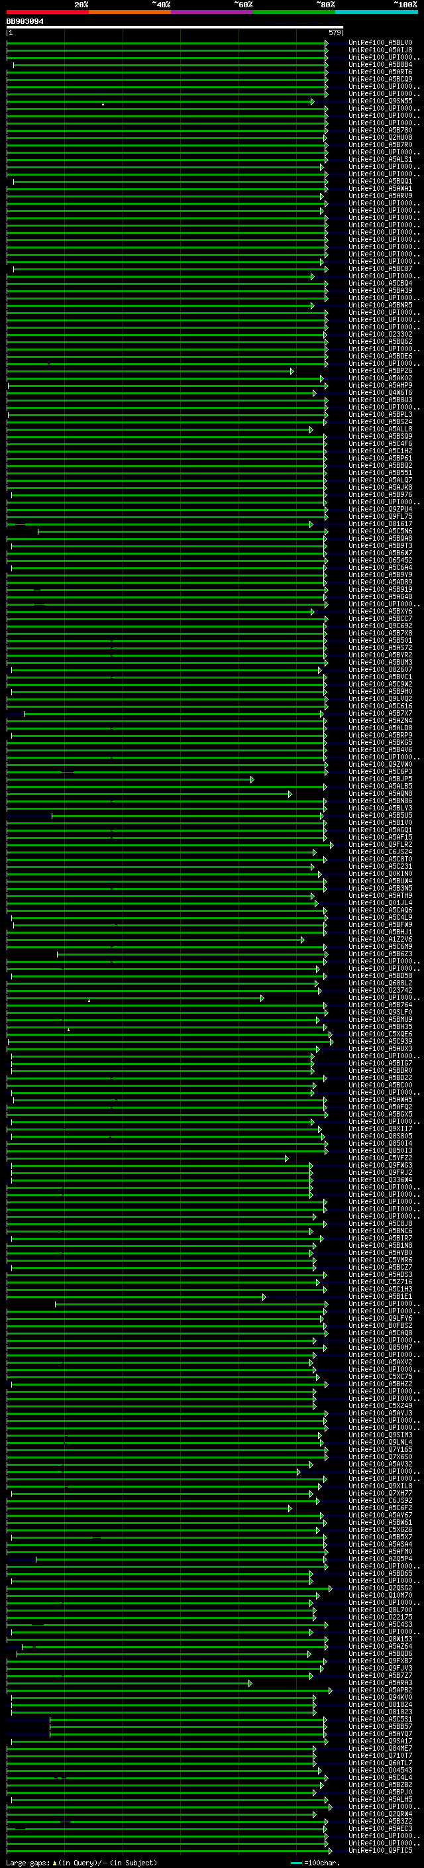The width and height of the screenshot is (424, 1868).
Task: Select hit UniRef100_A5BN86
Action: 380,800
